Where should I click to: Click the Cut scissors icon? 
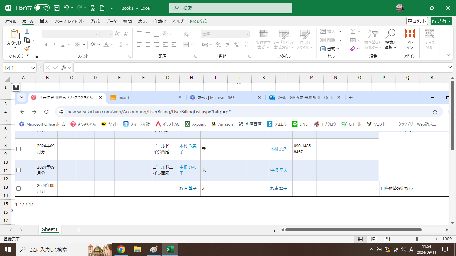point(27,32)
